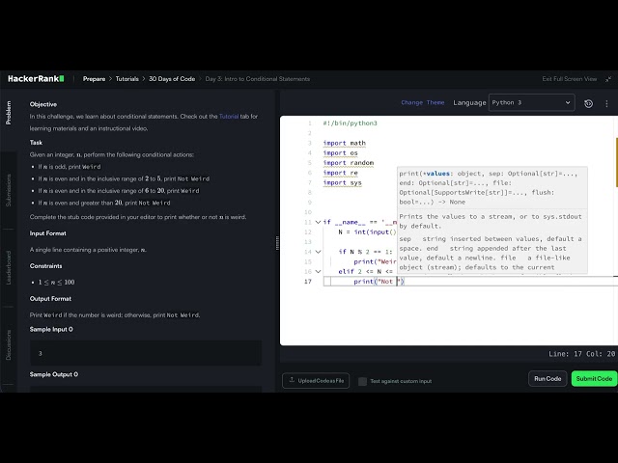Screen dimensions: 618x463
Task: Click Exit Full Screen View
Action: pos(569,79)
